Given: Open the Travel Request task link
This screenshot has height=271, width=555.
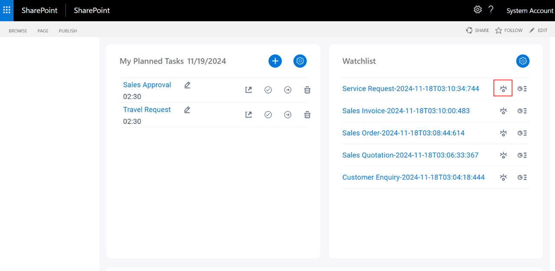Looking at the screenshot, I should pyautogui.click(x=147, y=109).
